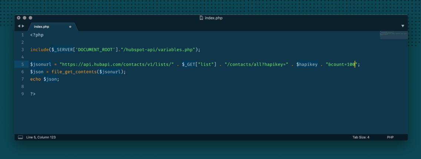This screenshot has width=421, height=159.
Task: Click the document icon in the title bar
Action: tap(201, 18)
